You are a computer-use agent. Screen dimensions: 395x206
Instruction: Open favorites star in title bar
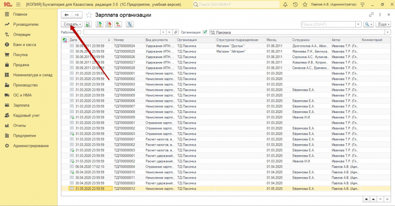[x=305, y=5]
